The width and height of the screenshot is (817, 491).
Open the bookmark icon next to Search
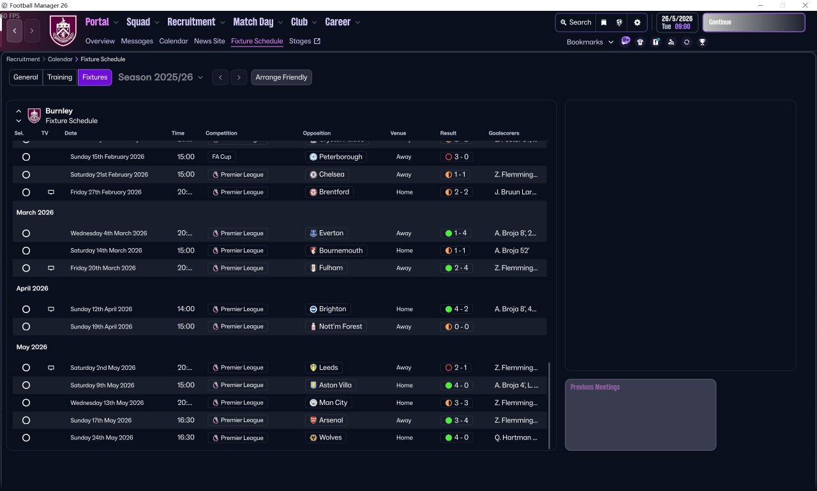point(604,22)
